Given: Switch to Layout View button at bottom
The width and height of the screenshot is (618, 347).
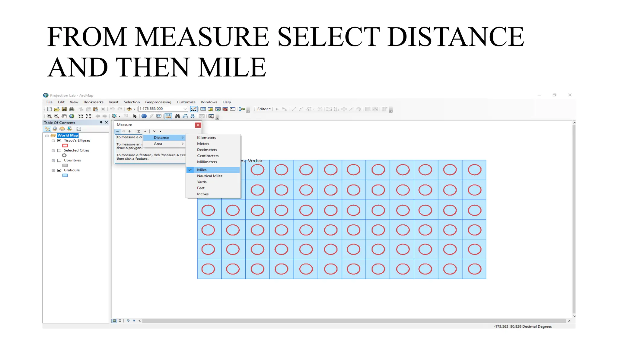Looking at the screenshot, I should (120, 321).
